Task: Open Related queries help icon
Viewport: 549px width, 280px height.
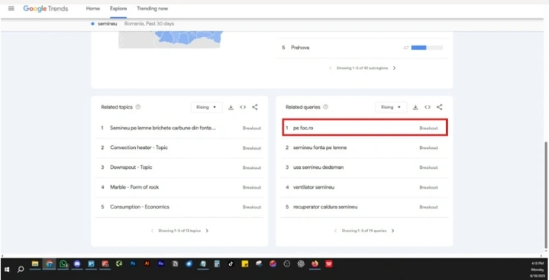Action: click(x=325, y=107)
